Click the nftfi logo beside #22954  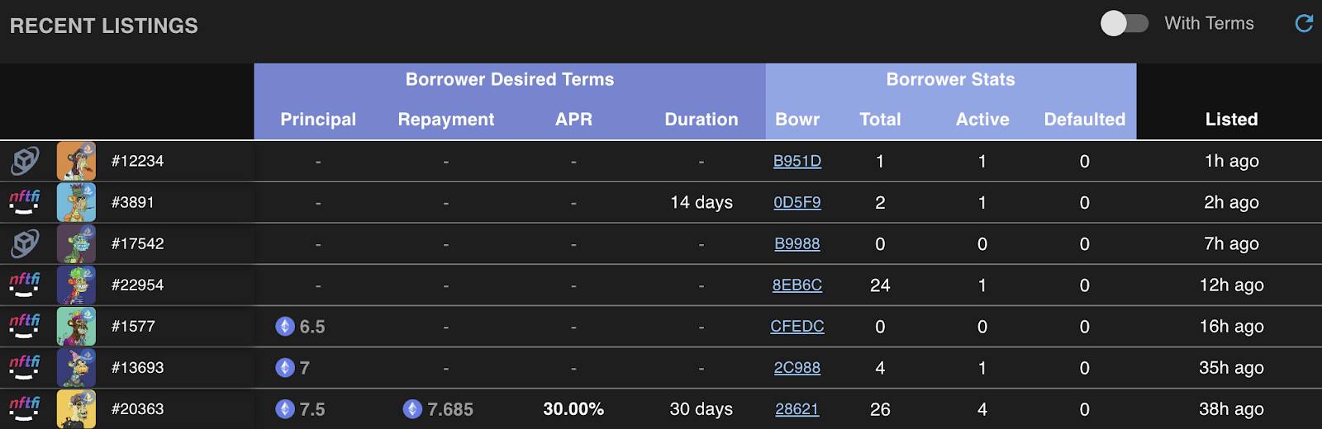click(24, 285)
